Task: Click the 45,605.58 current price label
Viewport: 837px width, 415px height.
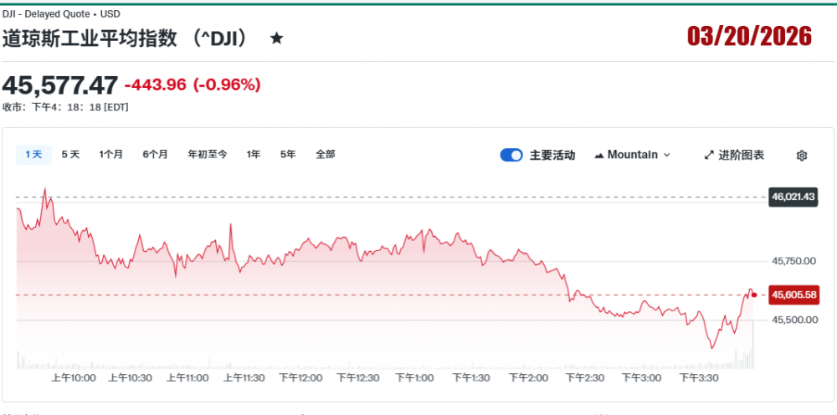Action: pyautogui.click(x=793, y=295)
